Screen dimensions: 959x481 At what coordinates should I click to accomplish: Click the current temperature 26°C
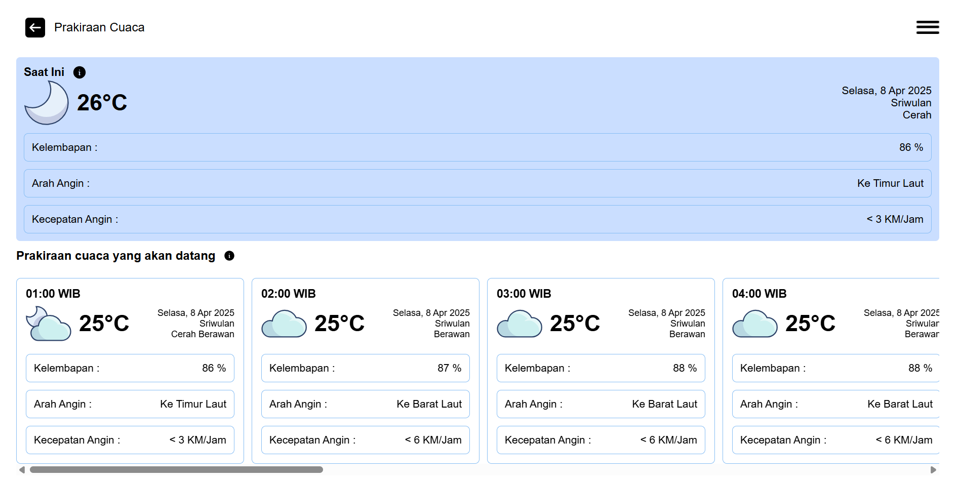pyautogui.click(x=102, y=103)
